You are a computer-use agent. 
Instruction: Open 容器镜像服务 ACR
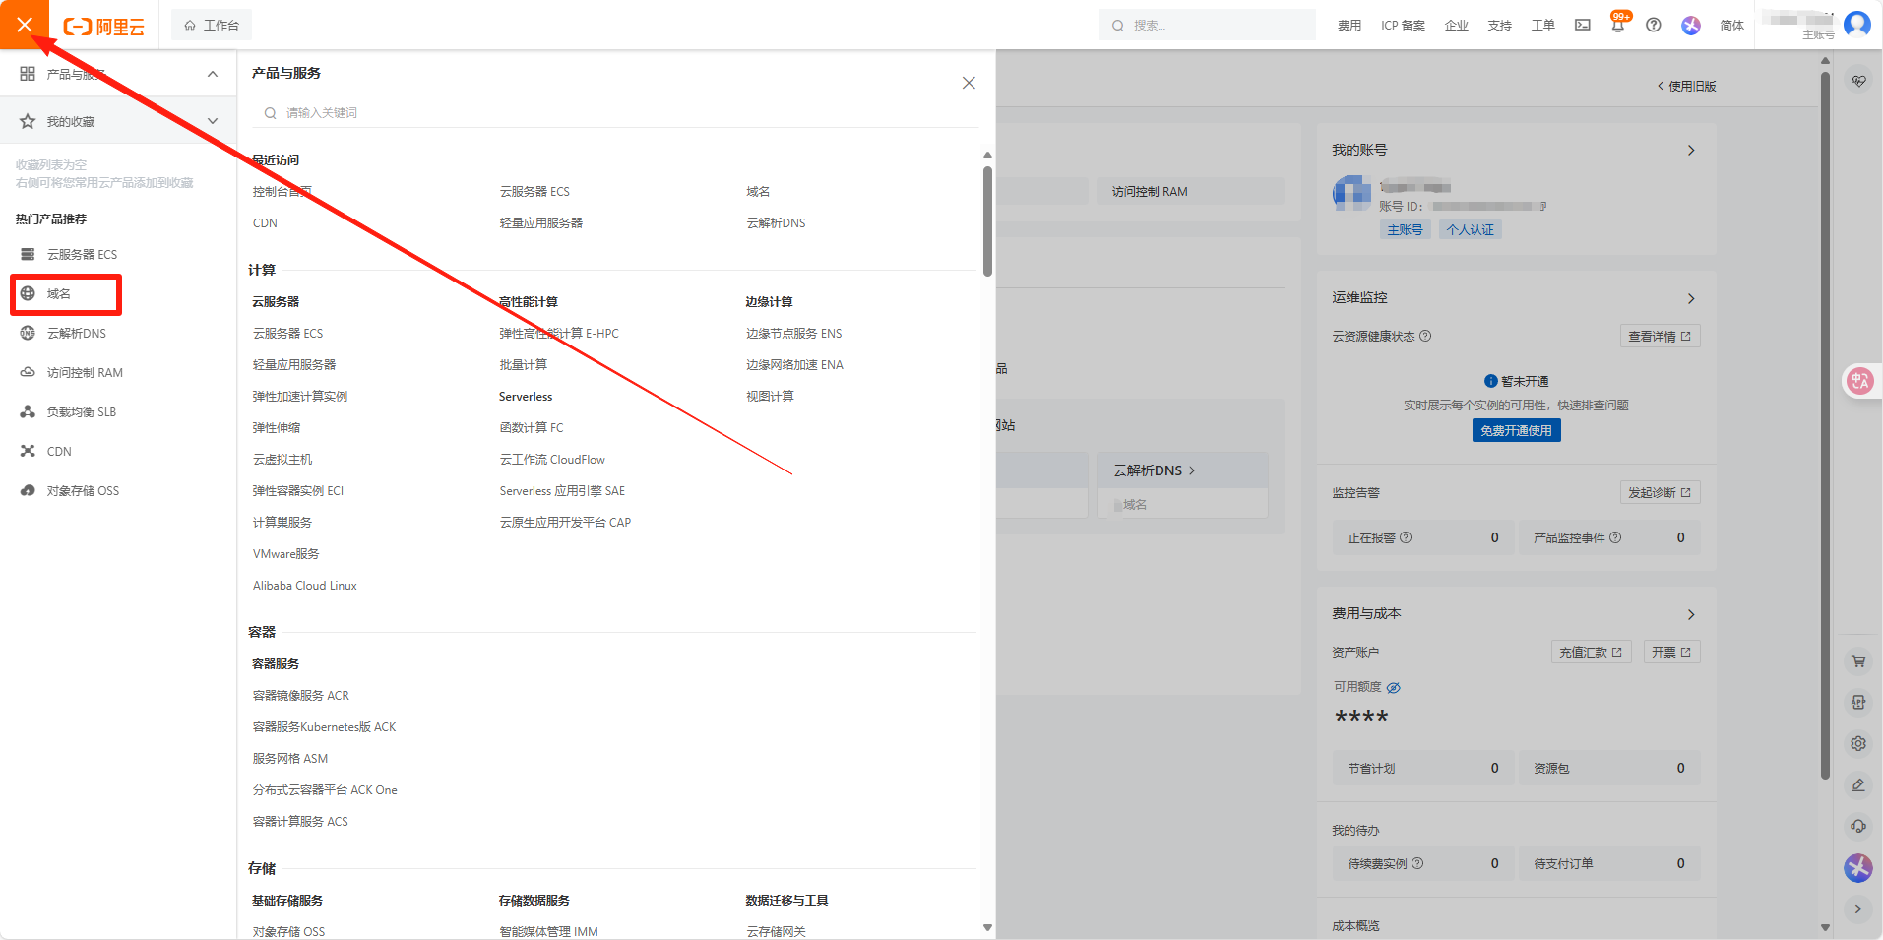click(x=301, y=696)
